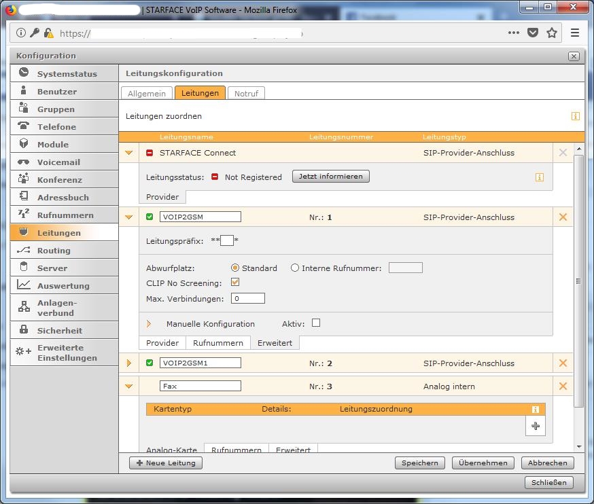Open Firefox hamburger menu
This screenshot has height=504, width=594.
(x=575, y=33)
